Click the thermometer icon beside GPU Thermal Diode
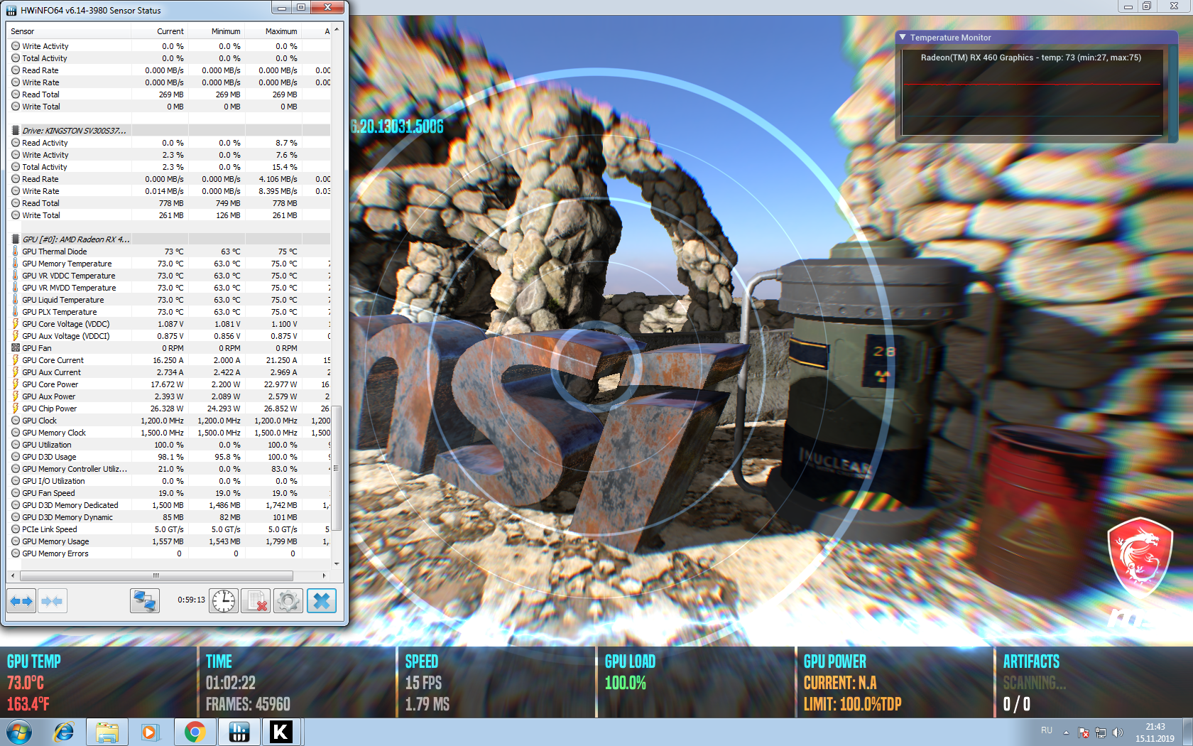This screenshot has height=746, width=1193. [x=16, y=252]
